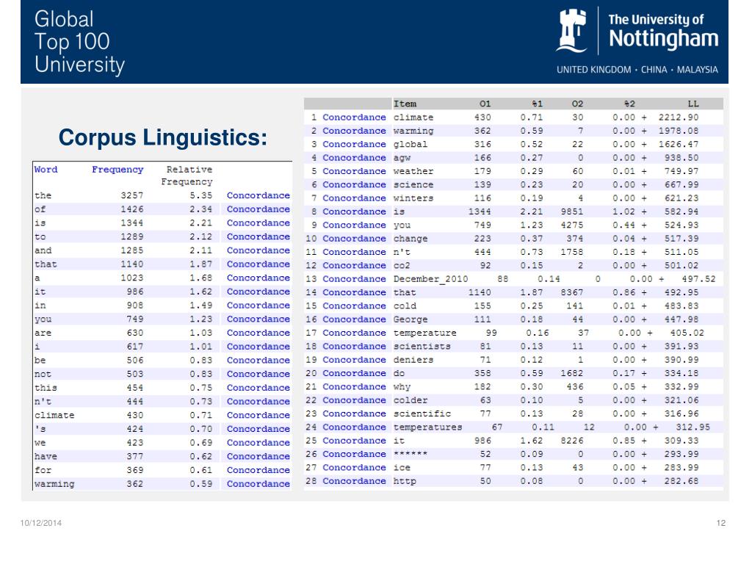752x564 pixels.
Task: Open Concordance link in row 16 'George'
Action: (354, 319)
